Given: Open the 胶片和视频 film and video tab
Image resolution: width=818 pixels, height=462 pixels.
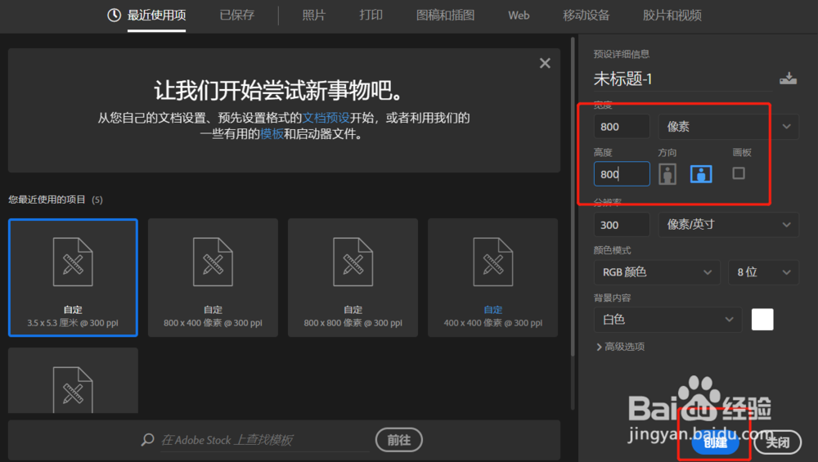Looking at the screenshot, I should (x=672, y=15).
